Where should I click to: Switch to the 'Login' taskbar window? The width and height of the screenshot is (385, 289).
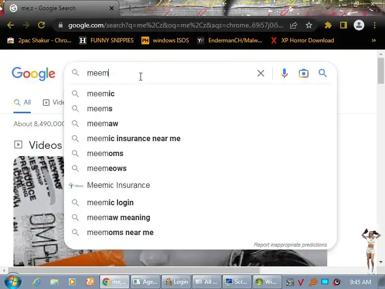point(176,282)
